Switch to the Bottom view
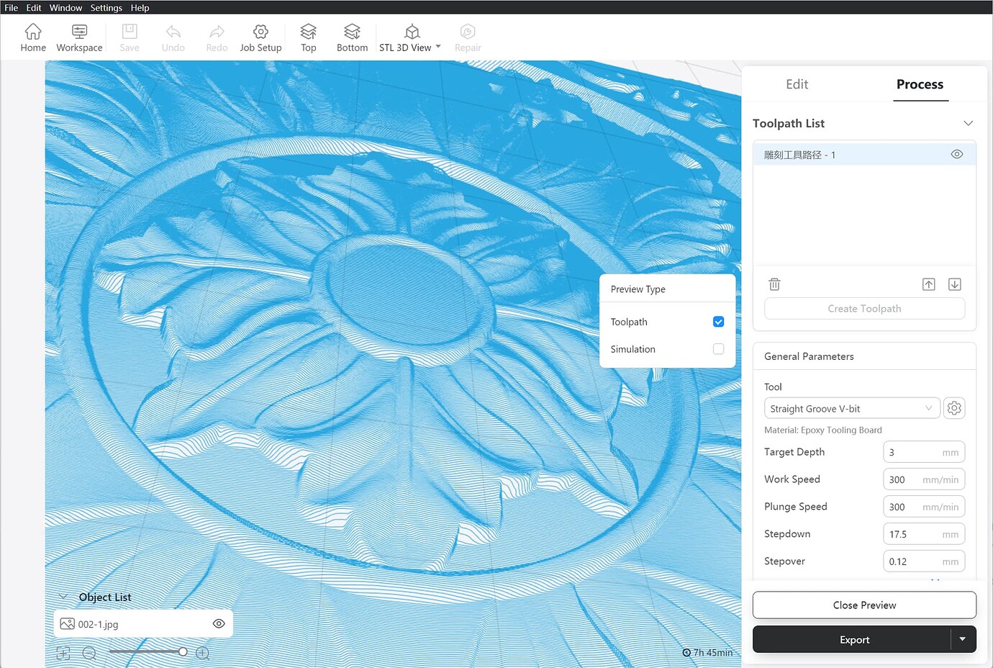 352,37
